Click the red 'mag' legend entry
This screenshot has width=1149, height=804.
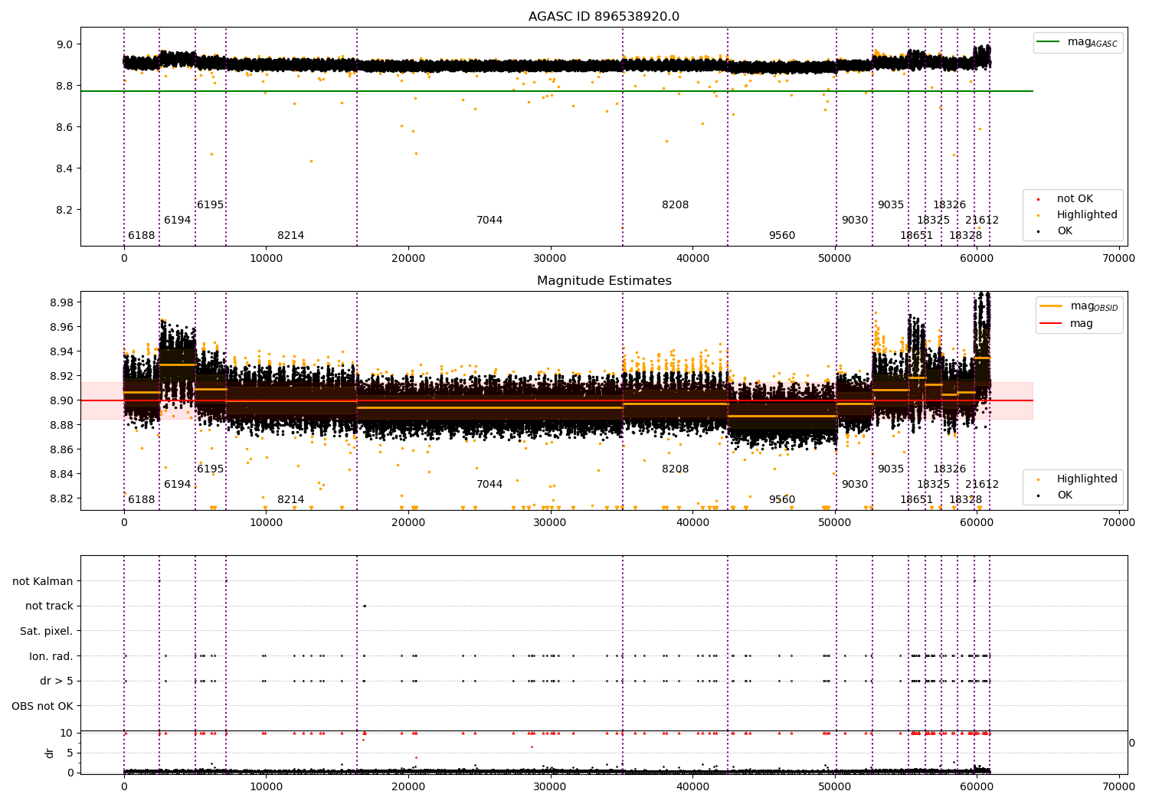coord(1067,323)
